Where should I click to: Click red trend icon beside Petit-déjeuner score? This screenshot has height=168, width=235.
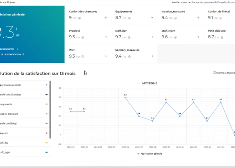[222, 37]
